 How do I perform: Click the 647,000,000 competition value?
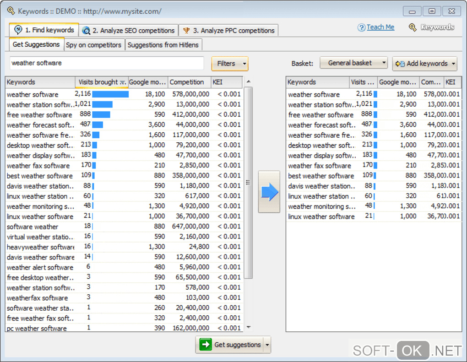190,227
